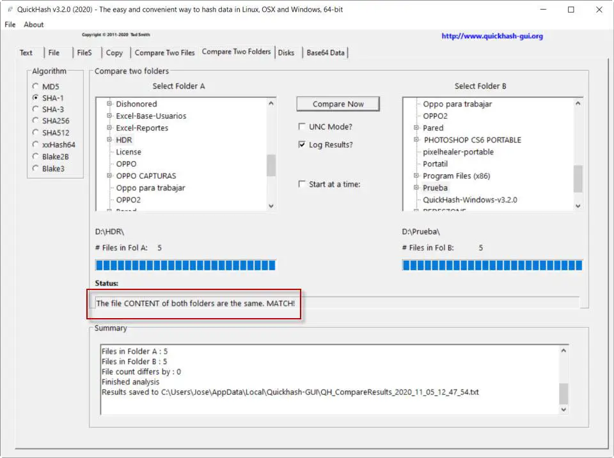
Task: Choose the SHA-3 algorithm option
Action: point(36,109)
